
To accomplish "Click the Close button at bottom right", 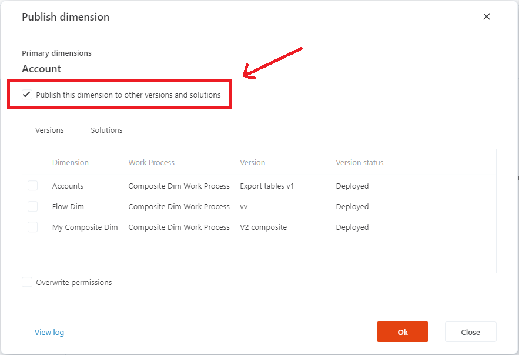I will tap(470, 332).
